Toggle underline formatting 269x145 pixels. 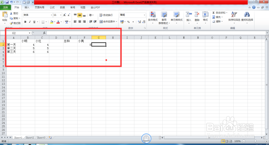pos(34,22)
